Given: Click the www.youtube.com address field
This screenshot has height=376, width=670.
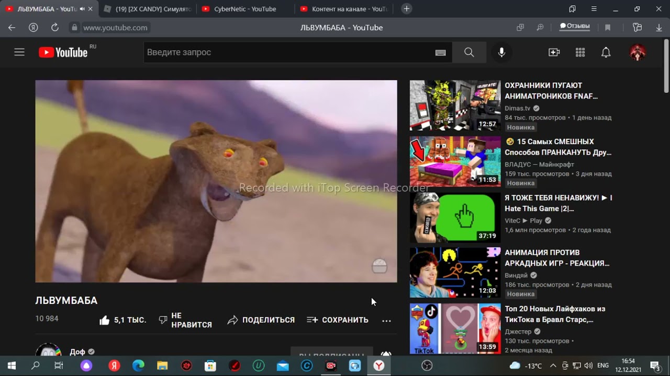Looking at the screenshot, I should pyautogui.click(x=115, y=28).
